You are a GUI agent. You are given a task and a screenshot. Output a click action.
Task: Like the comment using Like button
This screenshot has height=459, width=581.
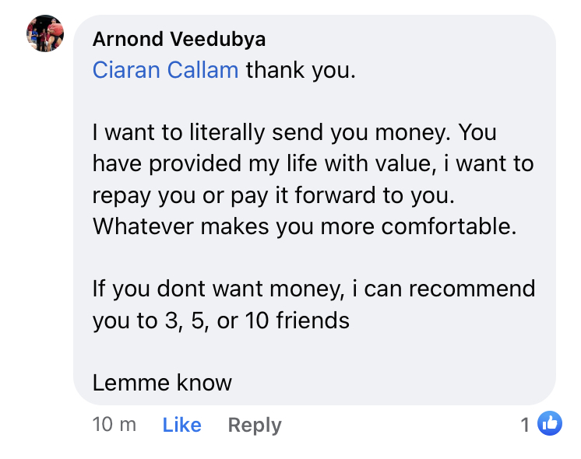pyautogui.click(x=182, y=425)
